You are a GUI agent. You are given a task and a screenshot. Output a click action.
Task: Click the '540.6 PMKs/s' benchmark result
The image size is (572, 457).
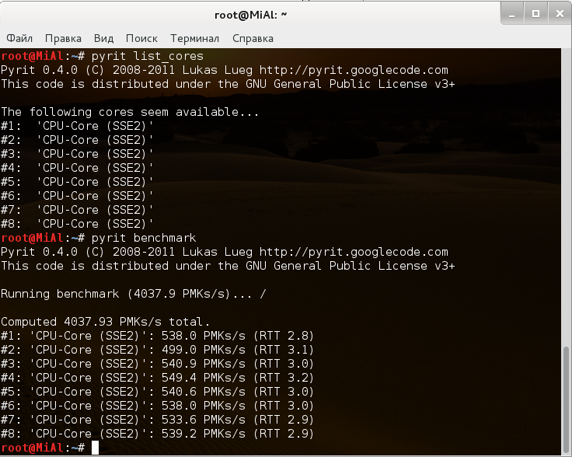pos(204,392)
